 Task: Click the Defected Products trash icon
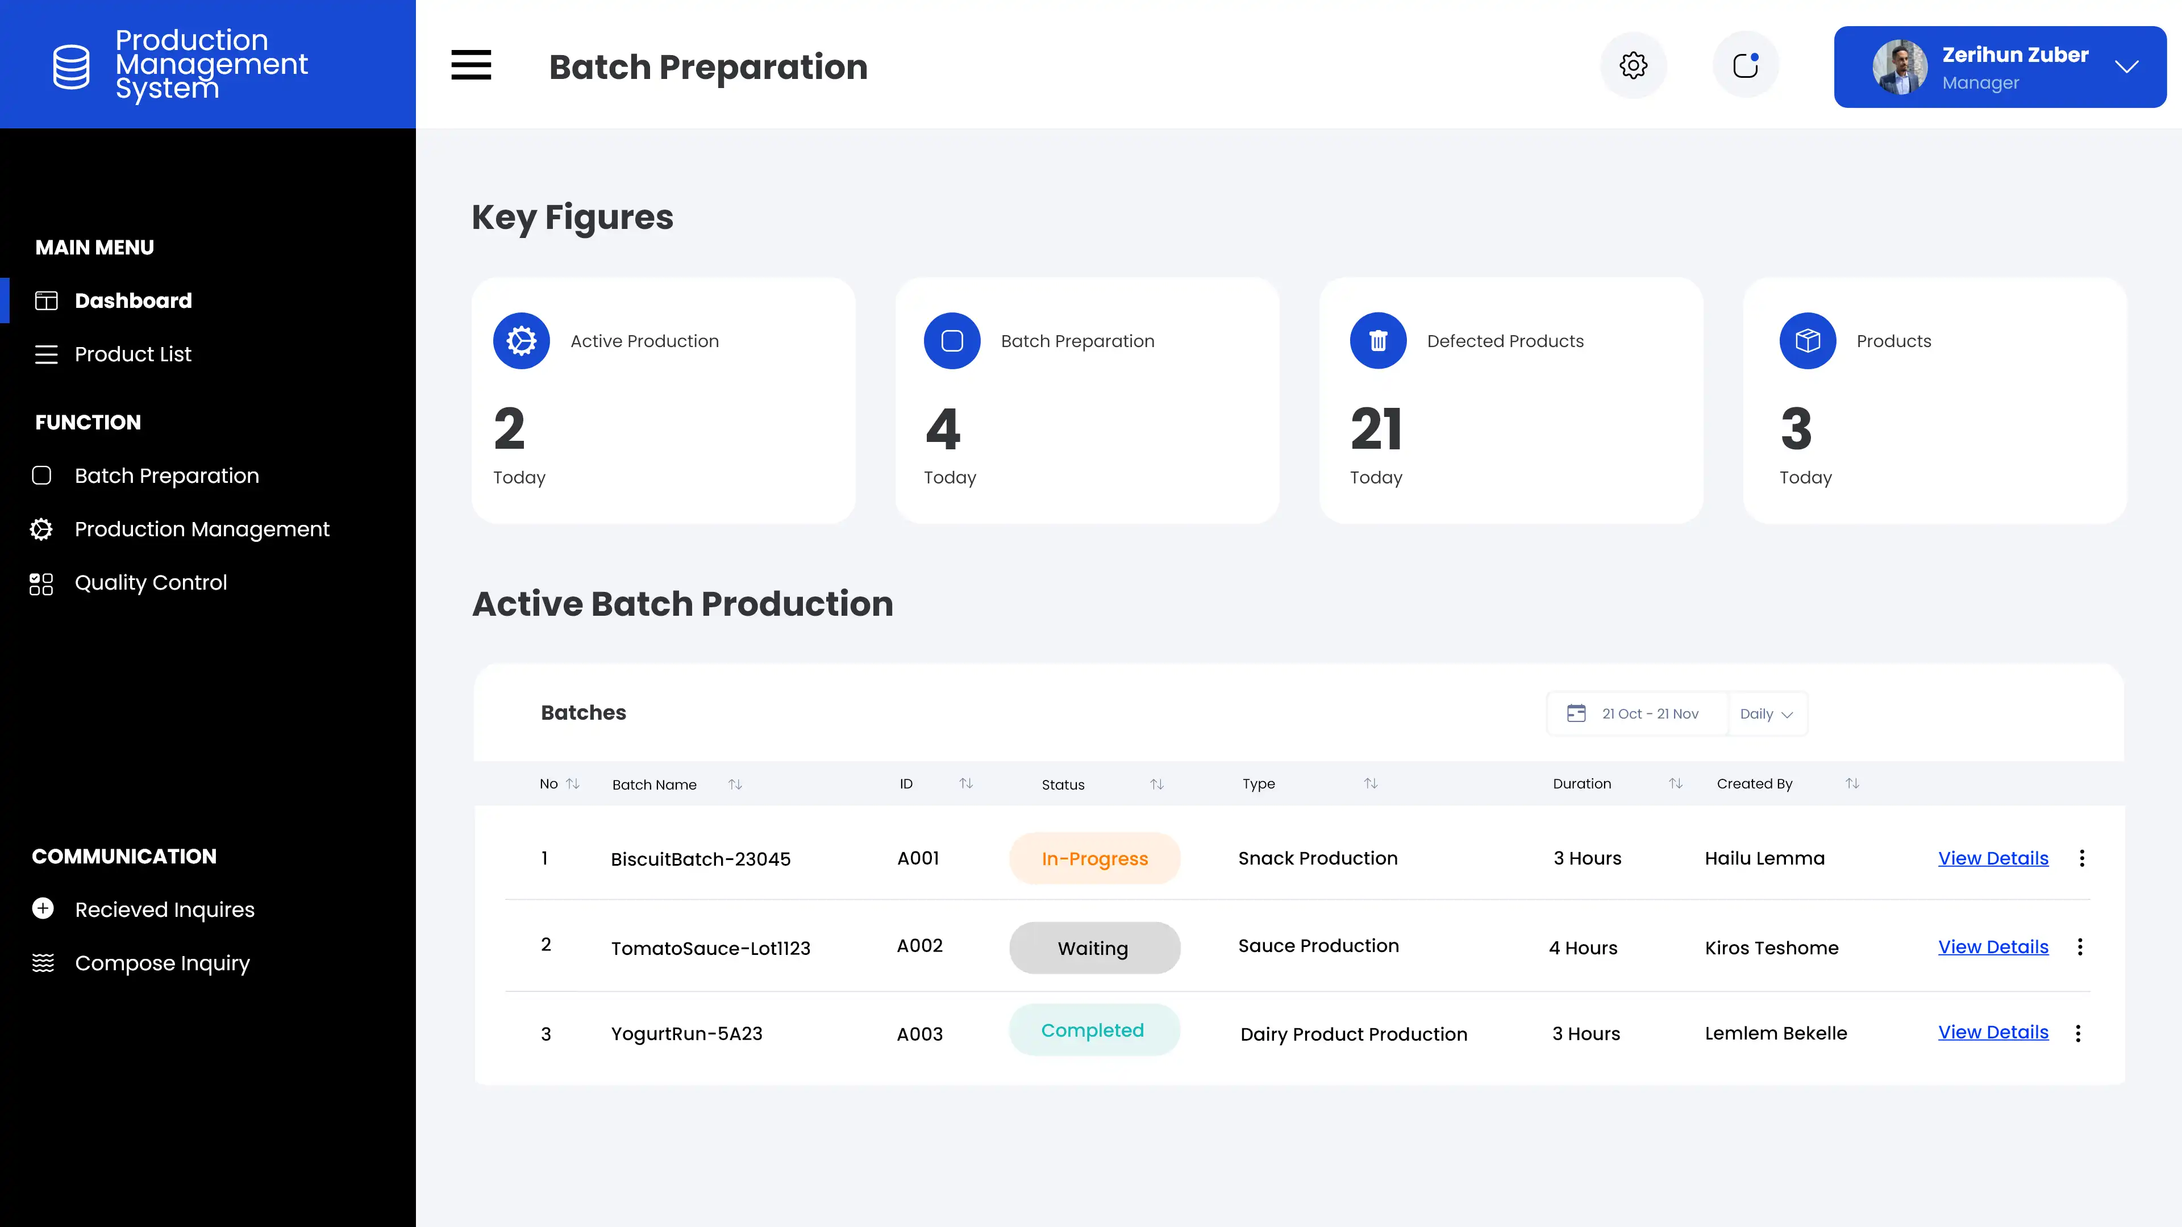point(1378,340)
